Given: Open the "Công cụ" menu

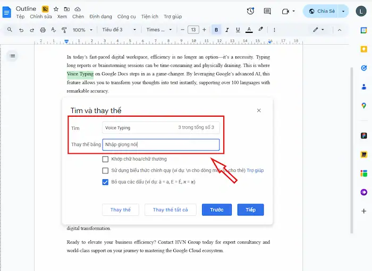Looking at the screenshot, I should click(x=126, y=17).
